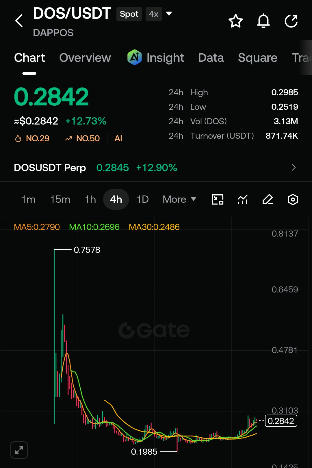Tap the Insight AI logo icon
The image size is (312, 468).
(134, 57)
